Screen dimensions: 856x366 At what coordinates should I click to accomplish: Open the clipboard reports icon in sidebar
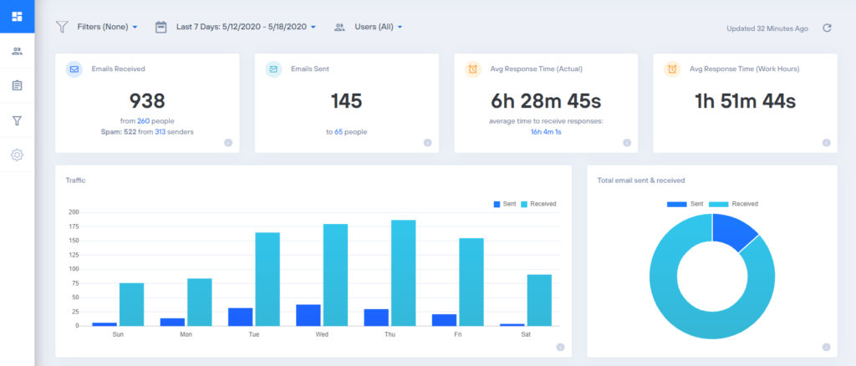click(x=17, y=85)
